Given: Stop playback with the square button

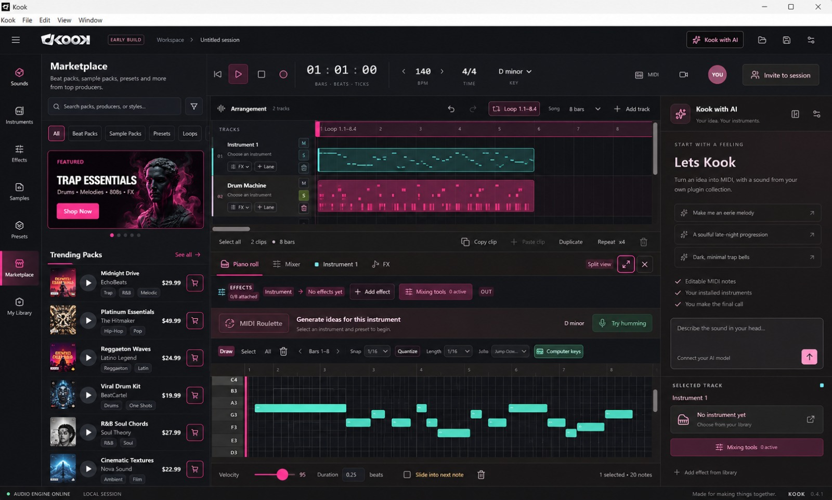Looking at the screenshot, I should tap(262, 74).
